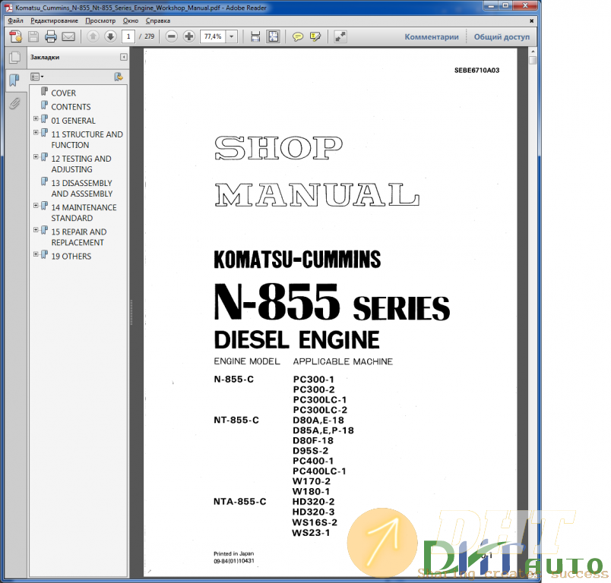
Task: Expand 12 TESTING AND ADJUSTING bookmark
Action: (36, 157)
